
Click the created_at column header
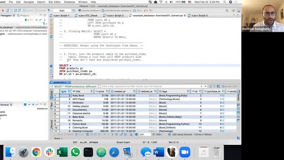tap(123, 92)
